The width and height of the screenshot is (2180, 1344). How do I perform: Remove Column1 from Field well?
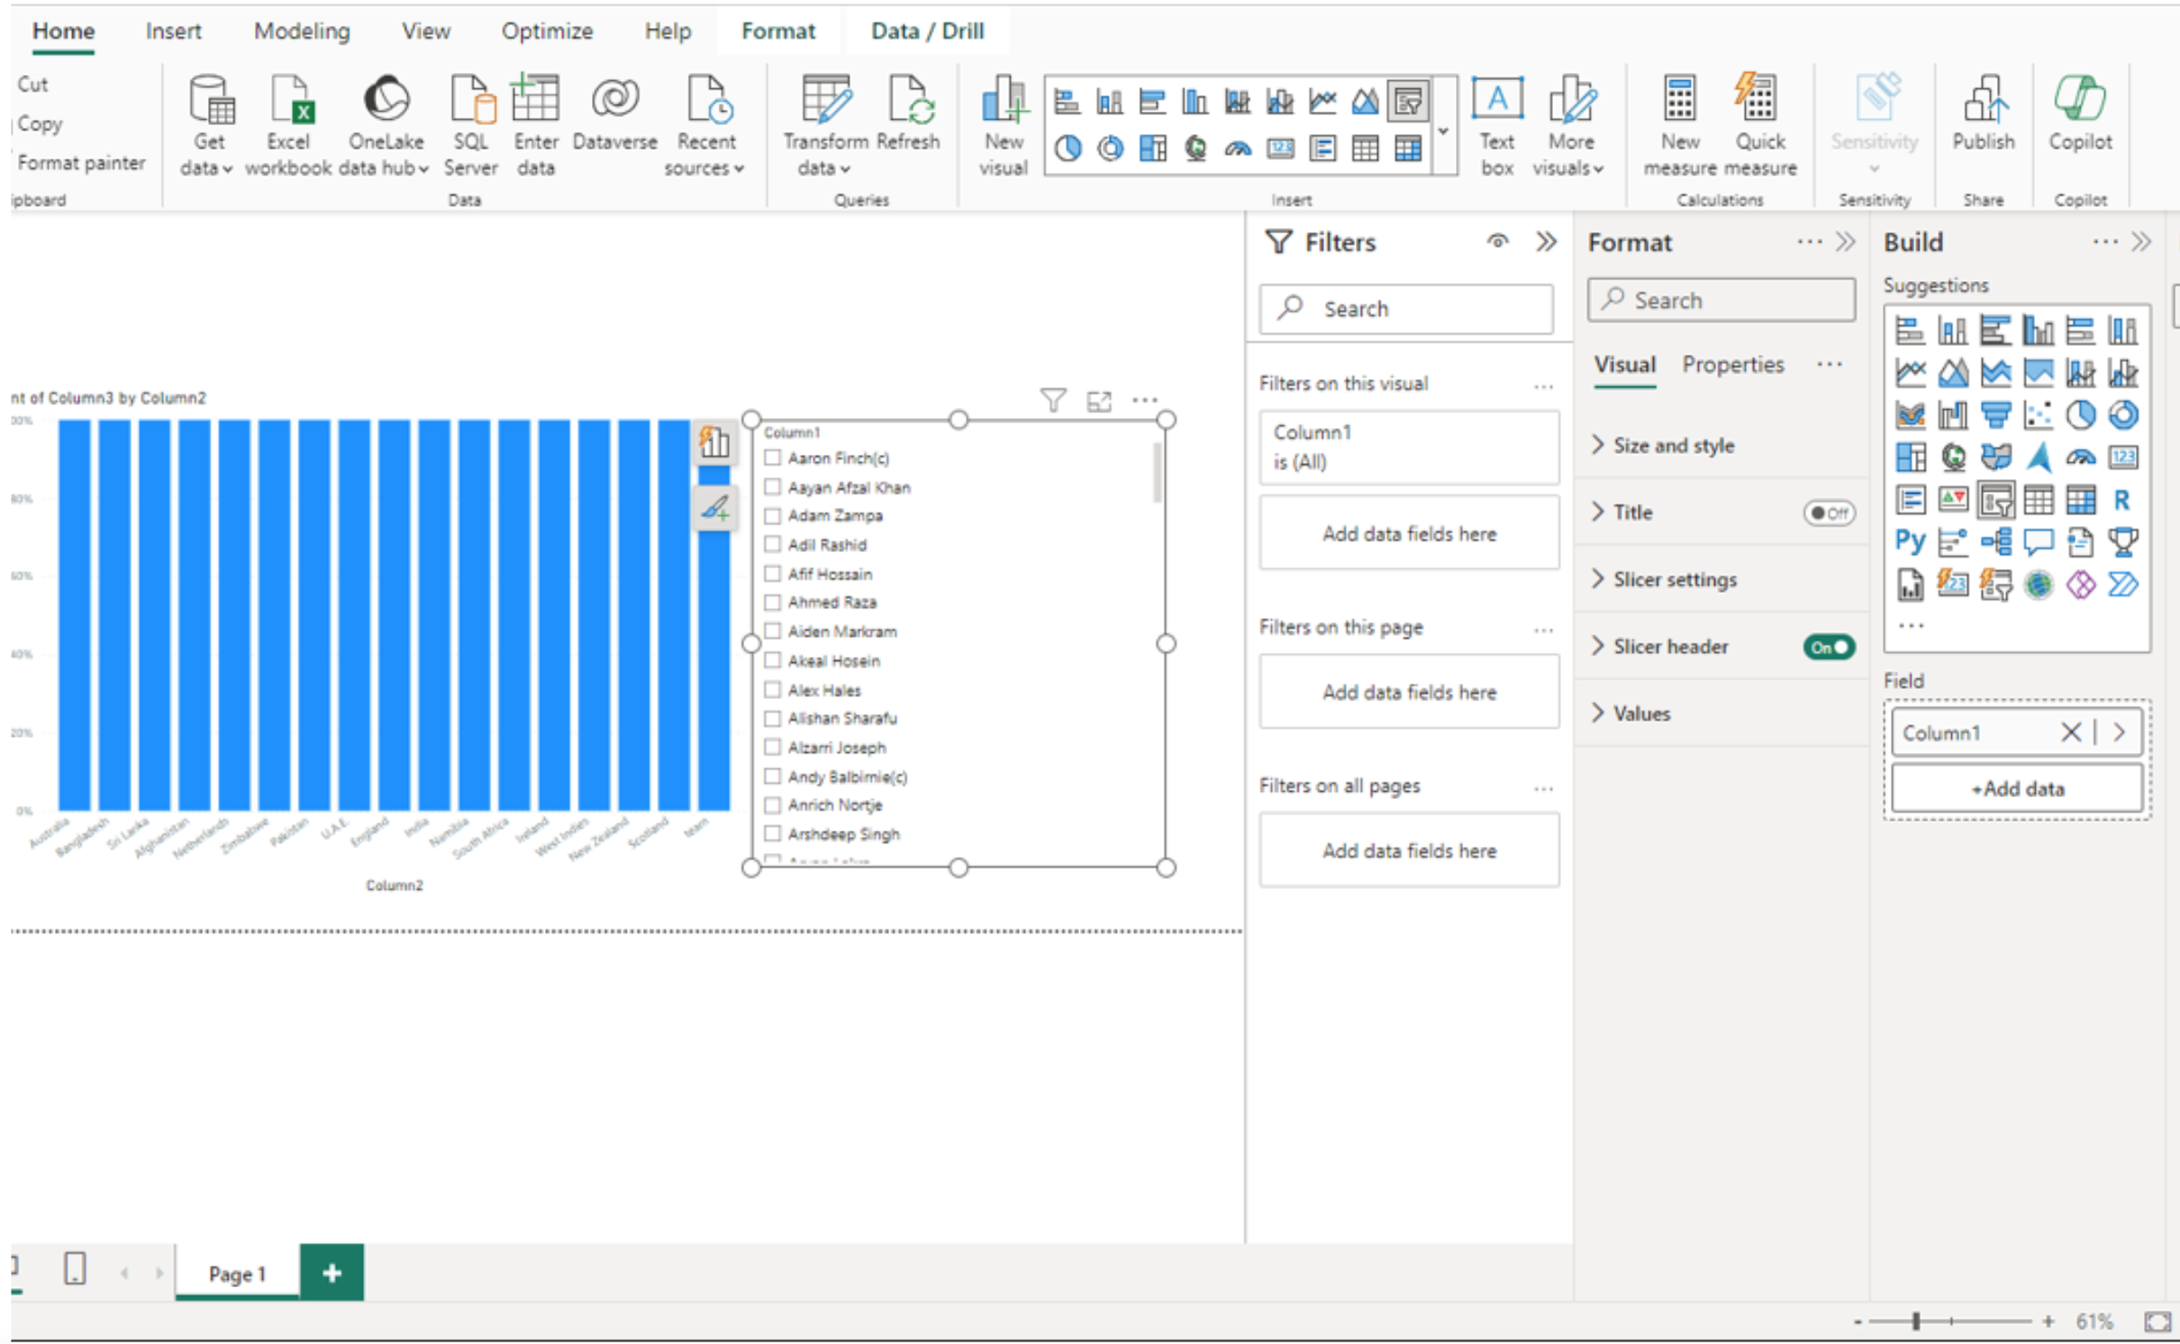pyautogui.click(x=2070, y=732)
